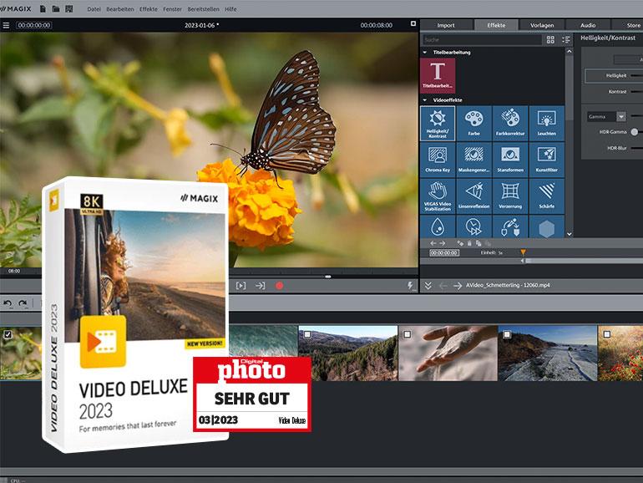Switch to the Vorlagen tab
Image resolution: width=643 pixels, height=483 pixels.
pos(541,25)
